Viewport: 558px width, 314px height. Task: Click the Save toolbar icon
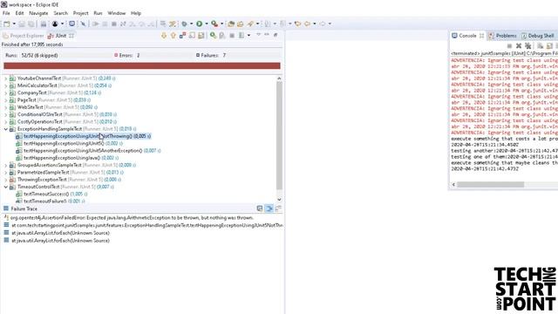coord(22,24)
